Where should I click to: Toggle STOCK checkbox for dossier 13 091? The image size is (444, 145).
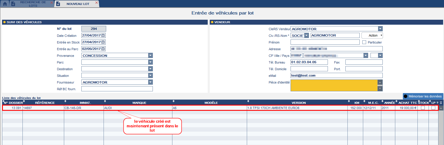tap(423, 108)
